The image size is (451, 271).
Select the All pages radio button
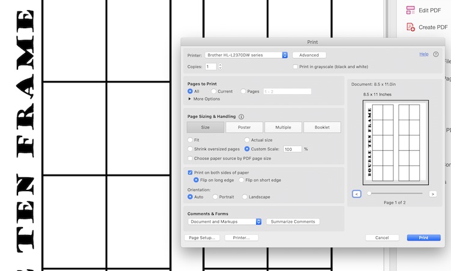point(190,91)
